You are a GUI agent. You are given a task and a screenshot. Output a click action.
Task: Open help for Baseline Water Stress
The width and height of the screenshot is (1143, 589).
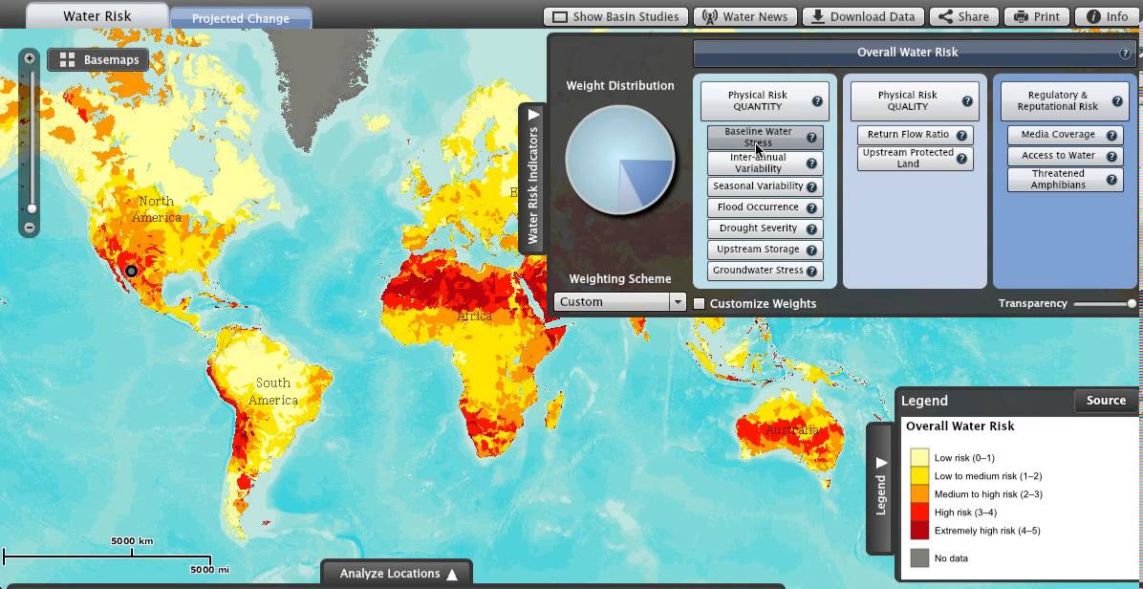point(811,137)
